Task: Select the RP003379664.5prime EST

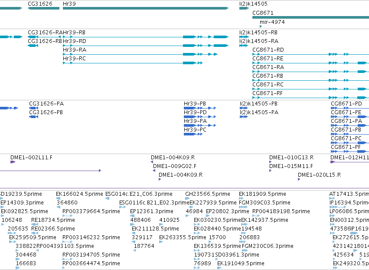Action: (x=67, y=216)
